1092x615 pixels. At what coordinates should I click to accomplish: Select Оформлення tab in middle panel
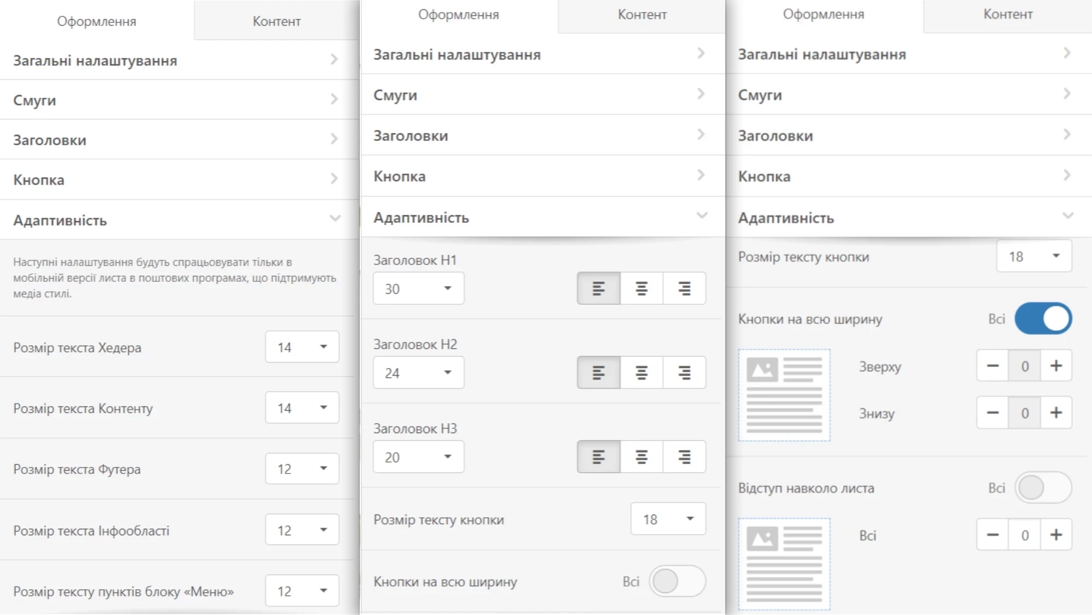point(459,15)
